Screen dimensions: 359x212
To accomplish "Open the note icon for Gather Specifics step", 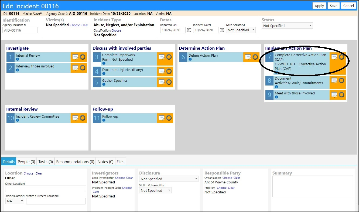I will [162, 82].
